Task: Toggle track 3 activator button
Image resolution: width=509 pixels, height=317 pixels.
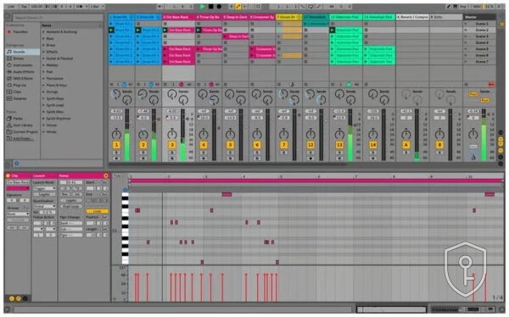Action: [x=172, y=145]
